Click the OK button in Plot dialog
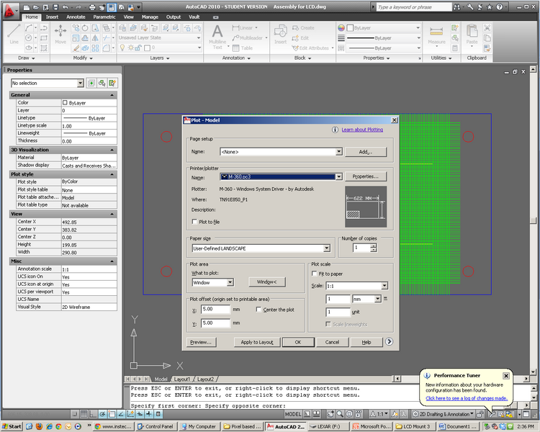540x432 pixels. click(298, 342)
